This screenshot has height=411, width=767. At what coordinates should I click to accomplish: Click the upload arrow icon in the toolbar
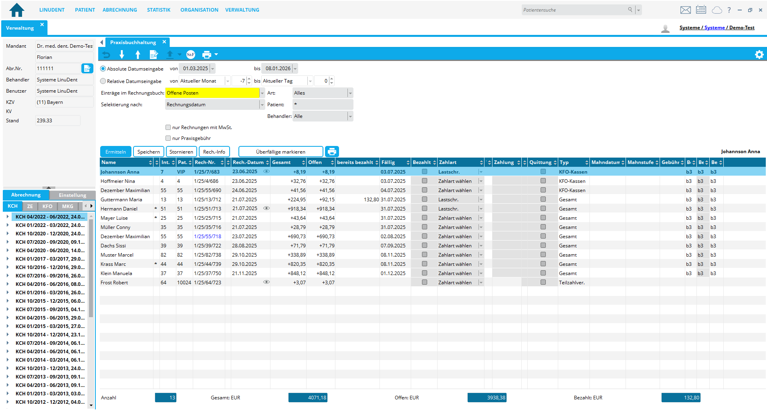click(138, 55)
